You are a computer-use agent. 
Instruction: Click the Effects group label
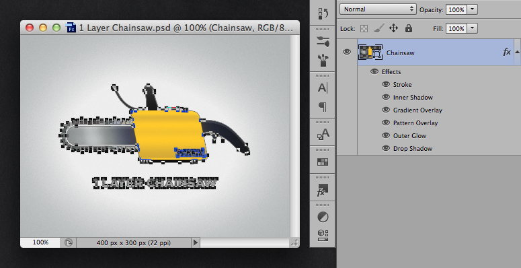(x=391, y=72)
